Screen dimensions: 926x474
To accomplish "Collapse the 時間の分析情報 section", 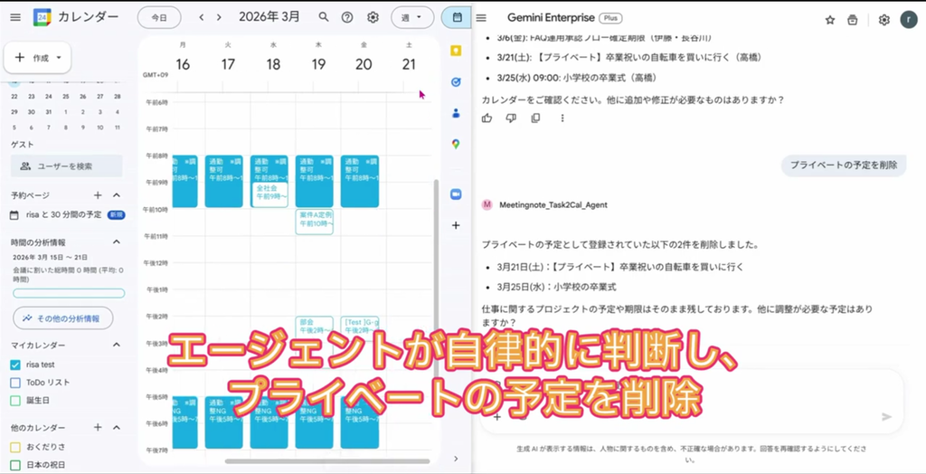I will (117, 242).
